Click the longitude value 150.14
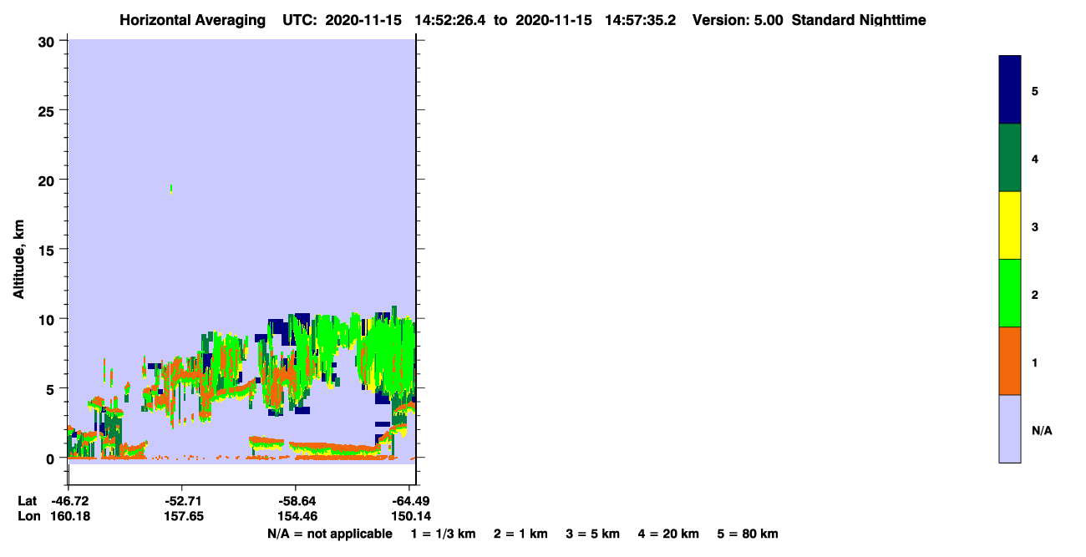The width and height of the screenshot is (1086, 557). [x=411, y=516]
